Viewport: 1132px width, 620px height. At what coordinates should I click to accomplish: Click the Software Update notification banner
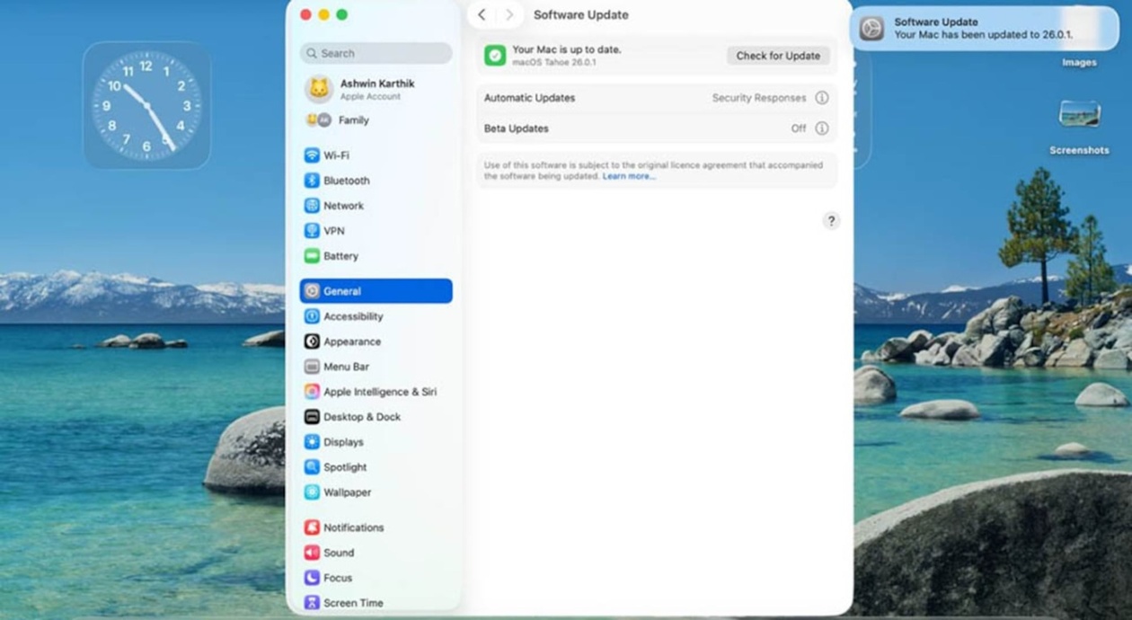[983, 29]
